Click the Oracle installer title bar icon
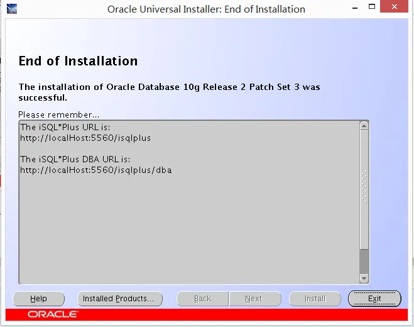Screen dimensions: 414x327 (x=12, y=9)
